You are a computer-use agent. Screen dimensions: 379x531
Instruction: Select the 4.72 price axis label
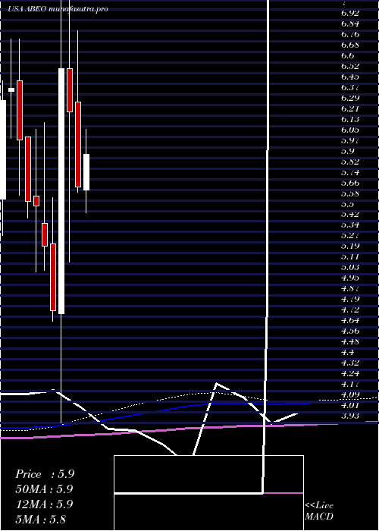350,309
